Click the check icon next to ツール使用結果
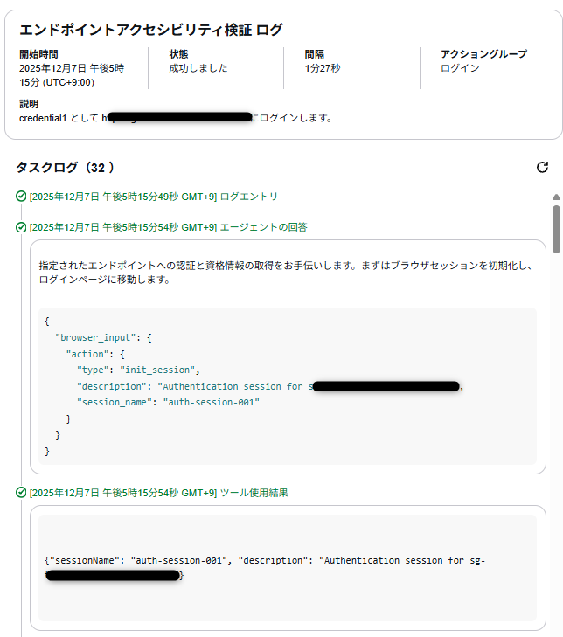Viewport: 563px width, 637px height. pyautogui.click(x=21, y=493)
